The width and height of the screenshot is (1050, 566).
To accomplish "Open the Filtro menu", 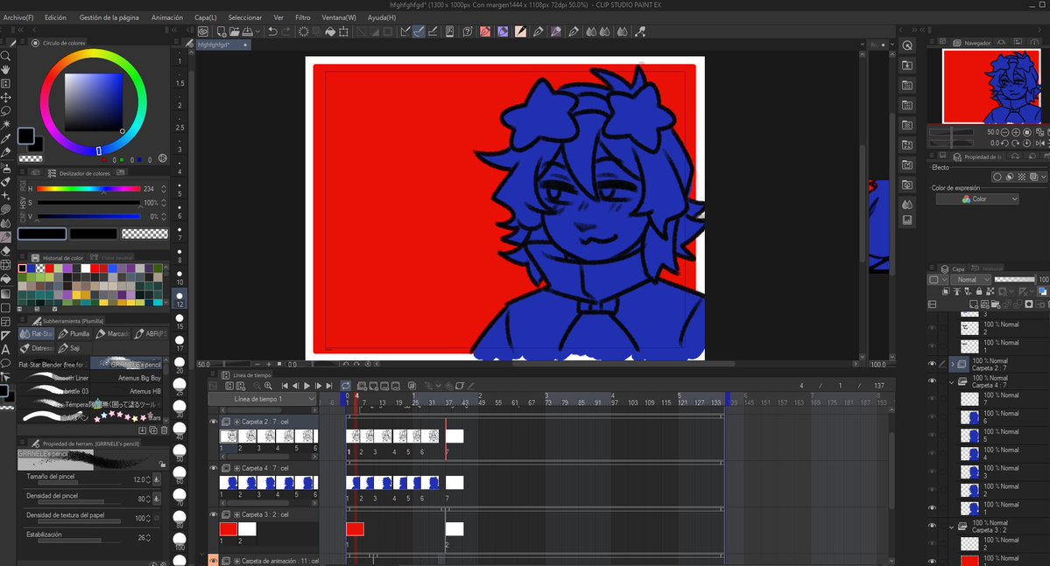I will [303, 17].
